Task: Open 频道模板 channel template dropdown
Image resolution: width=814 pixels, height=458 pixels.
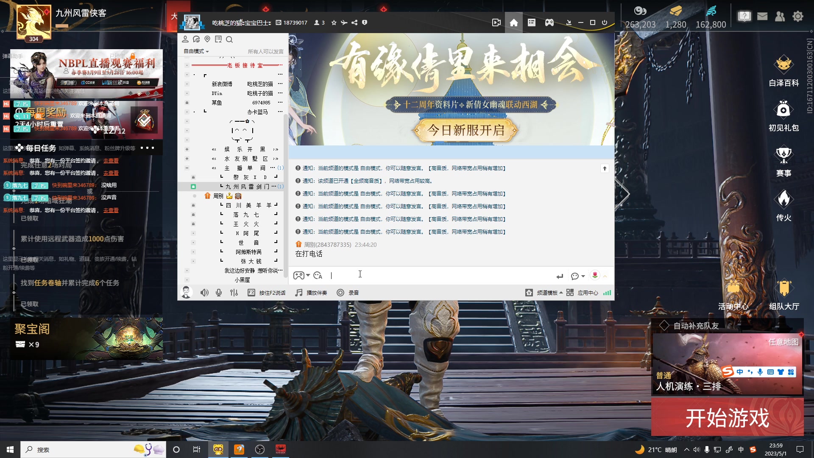Action: 544,293
